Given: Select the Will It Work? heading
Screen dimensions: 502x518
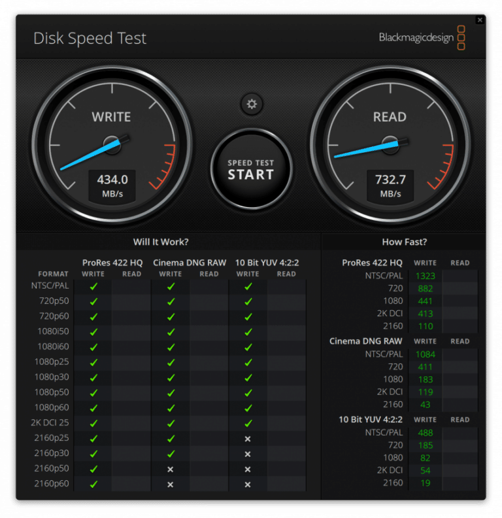Looking at the screenshot, I should coord(161,242).
